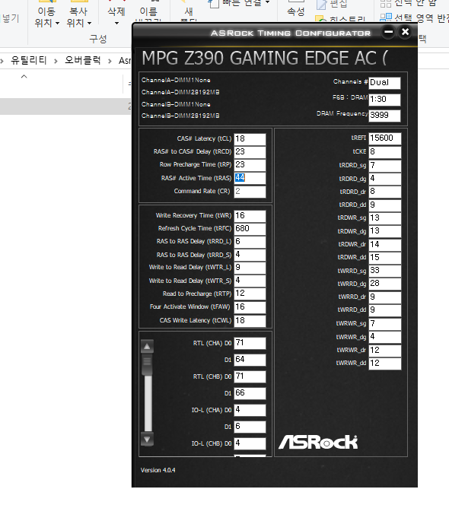Image resolution: width=449 pixels, height=505 pixels.
Task: Click the tWRWR_dg field
Action: [385, 337]
